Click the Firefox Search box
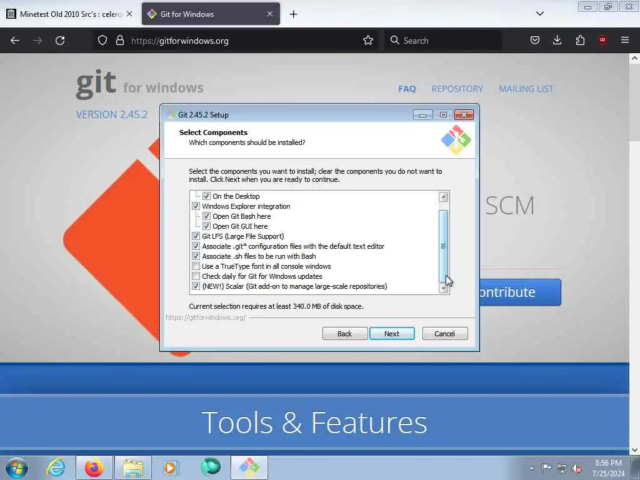Screen dimensions: 640x480 [x=443, y=41]
